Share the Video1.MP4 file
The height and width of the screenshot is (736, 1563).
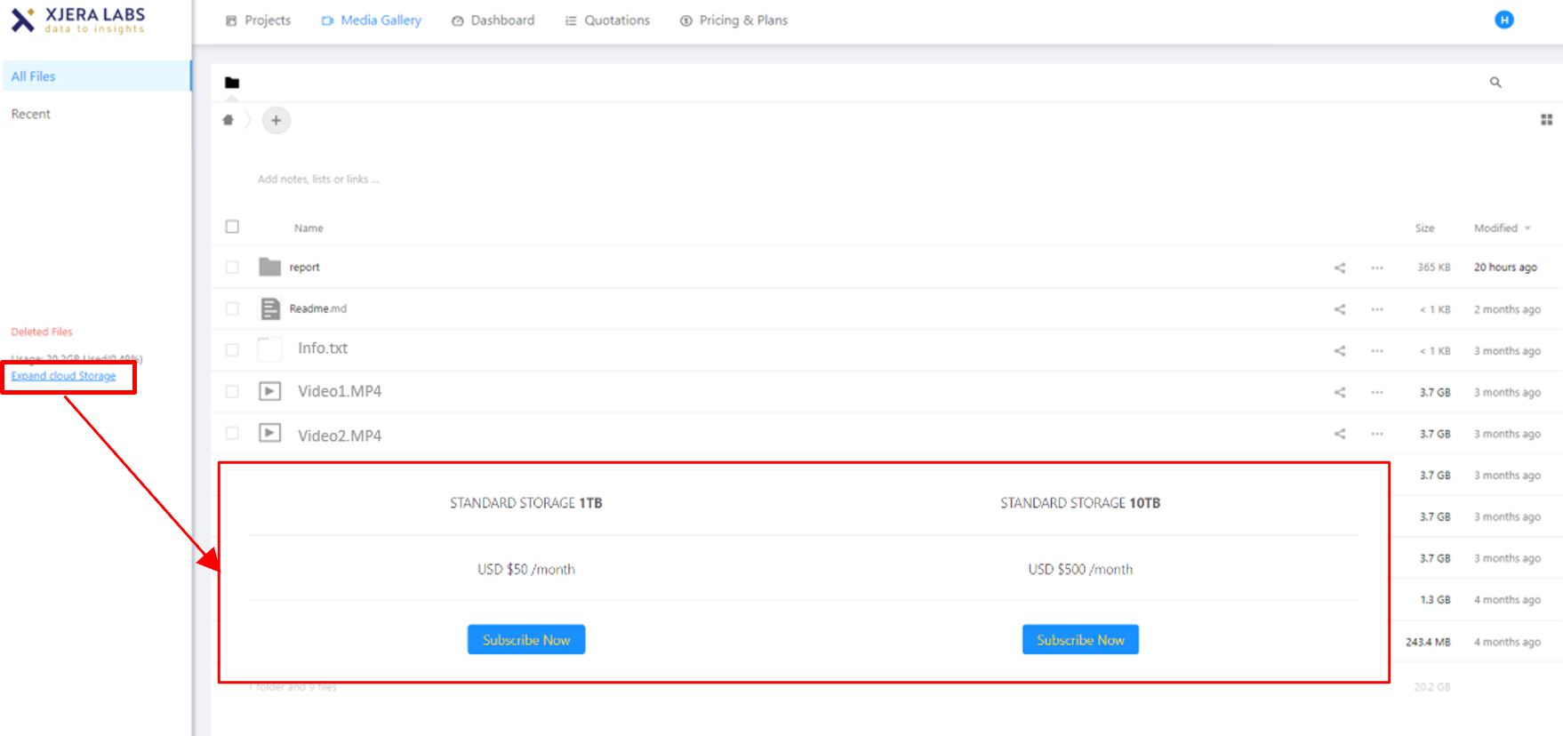point(1339,392)
